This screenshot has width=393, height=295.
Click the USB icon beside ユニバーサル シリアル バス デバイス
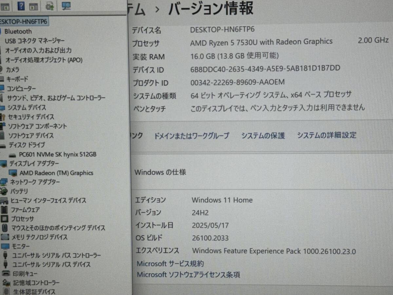[6, 264]
